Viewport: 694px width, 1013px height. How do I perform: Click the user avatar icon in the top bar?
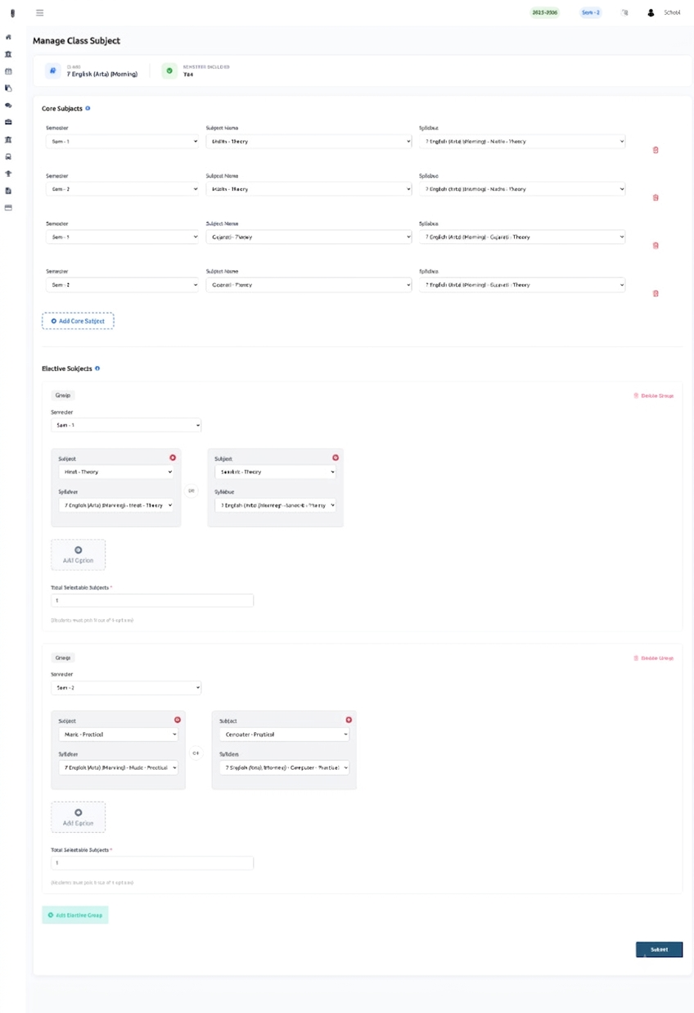pos(651,13)
